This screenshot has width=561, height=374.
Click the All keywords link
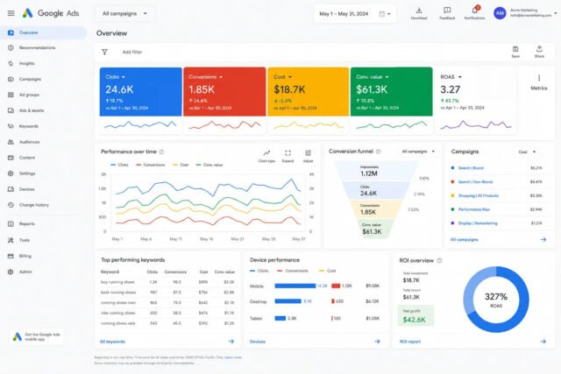click(112, 342)
